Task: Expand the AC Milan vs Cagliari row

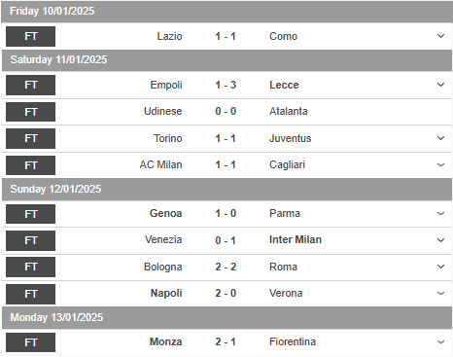Action: 440,164
